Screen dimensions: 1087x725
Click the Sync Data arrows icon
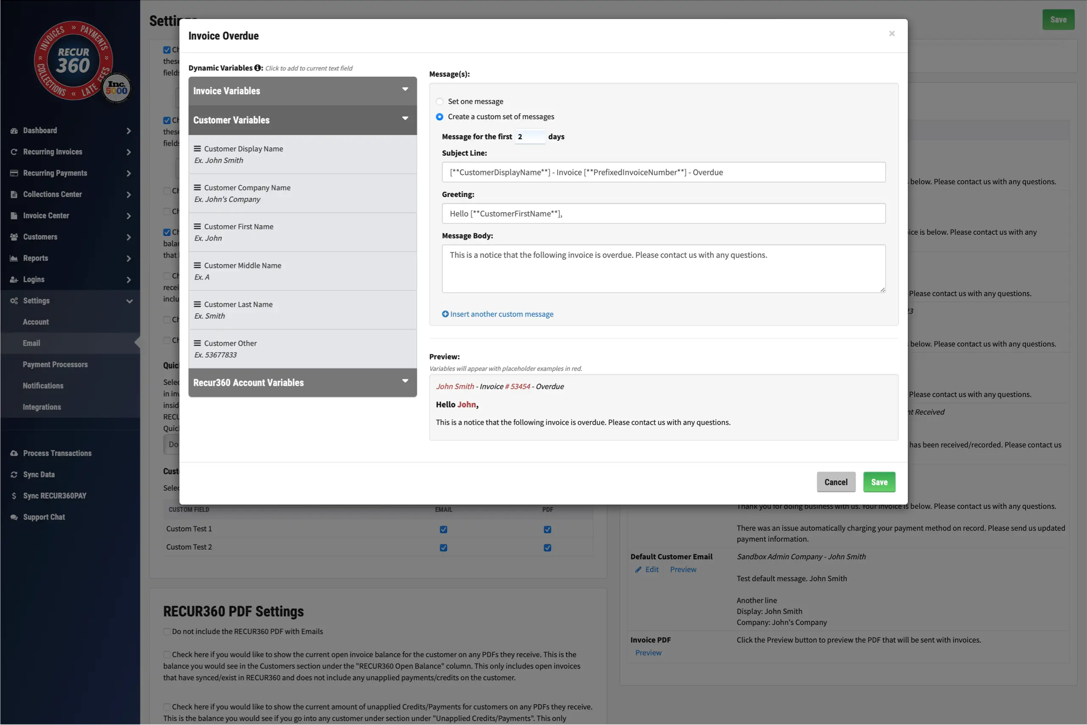tap(14, 475)
